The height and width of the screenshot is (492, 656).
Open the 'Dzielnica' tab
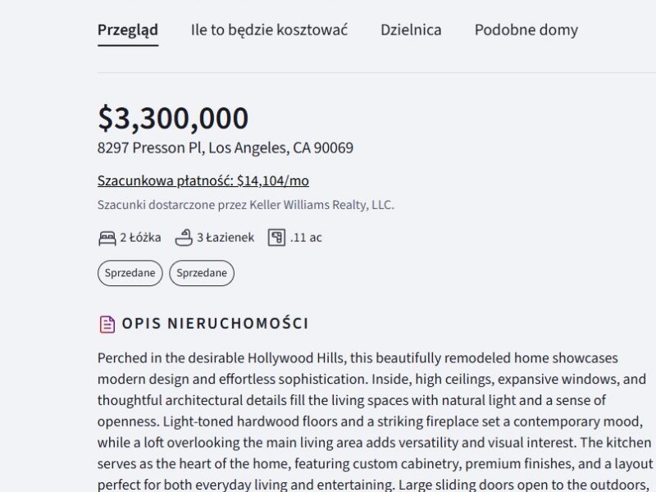pyautogui.click(x=412, y=30)
